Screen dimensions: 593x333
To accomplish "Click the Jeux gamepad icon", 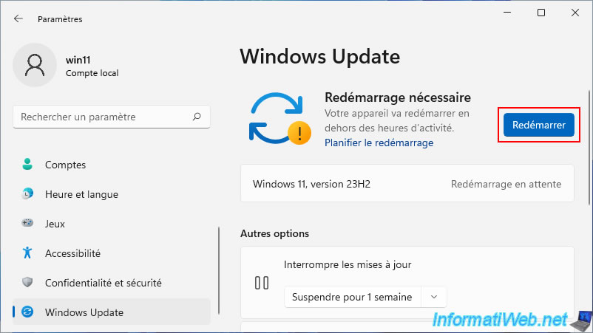I will pos(27,223).
